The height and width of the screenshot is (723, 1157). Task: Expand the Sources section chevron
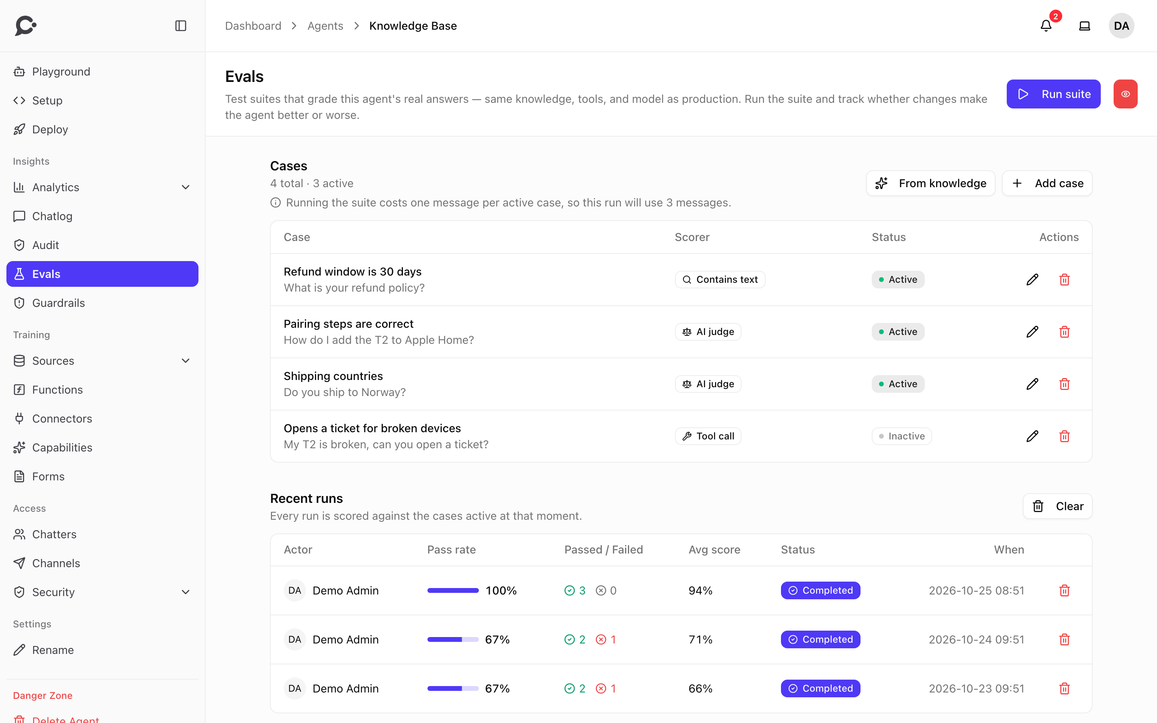coord(186,361)
